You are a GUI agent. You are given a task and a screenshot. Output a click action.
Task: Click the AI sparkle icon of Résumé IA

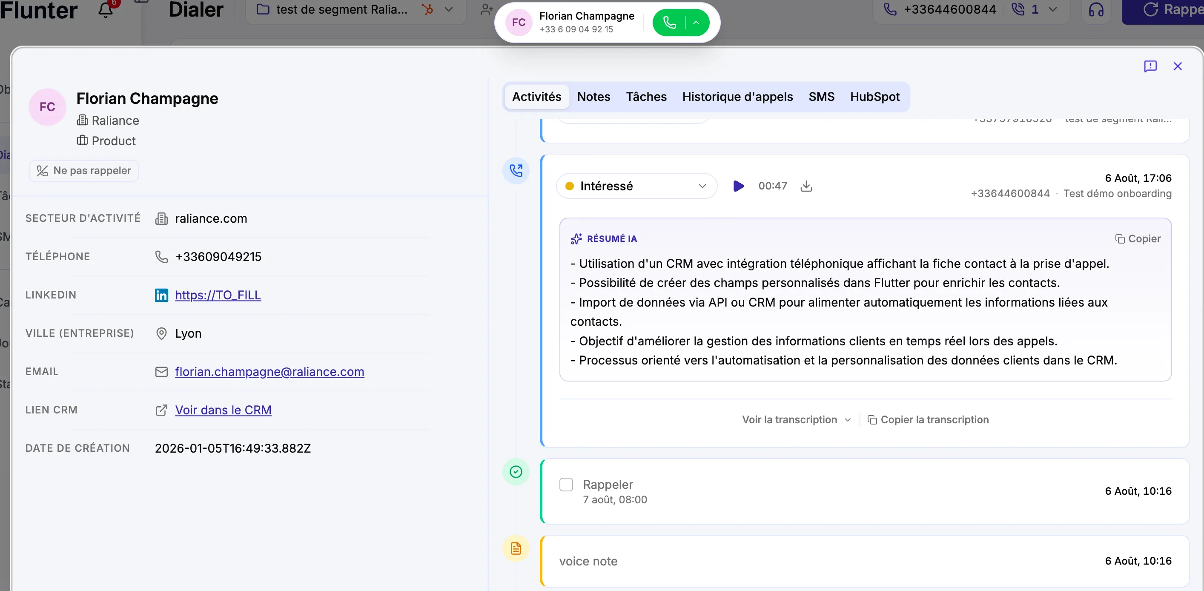click(x=576, y=238)
